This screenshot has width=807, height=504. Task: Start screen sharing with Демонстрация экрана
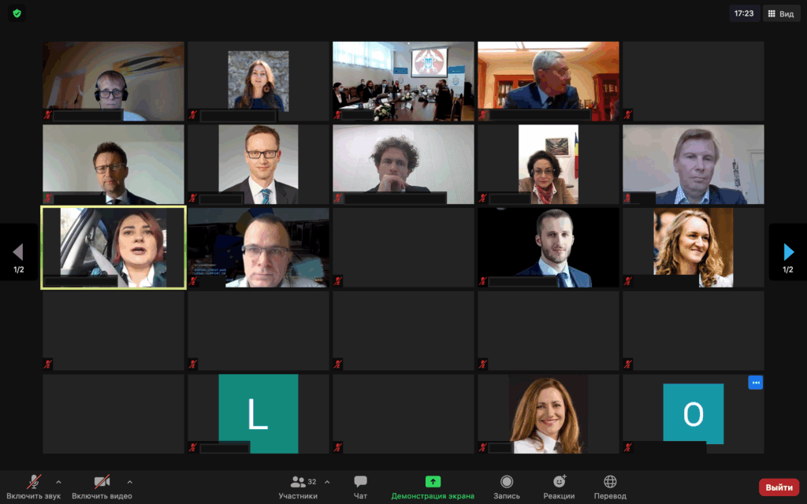click(x=433, y=487)
